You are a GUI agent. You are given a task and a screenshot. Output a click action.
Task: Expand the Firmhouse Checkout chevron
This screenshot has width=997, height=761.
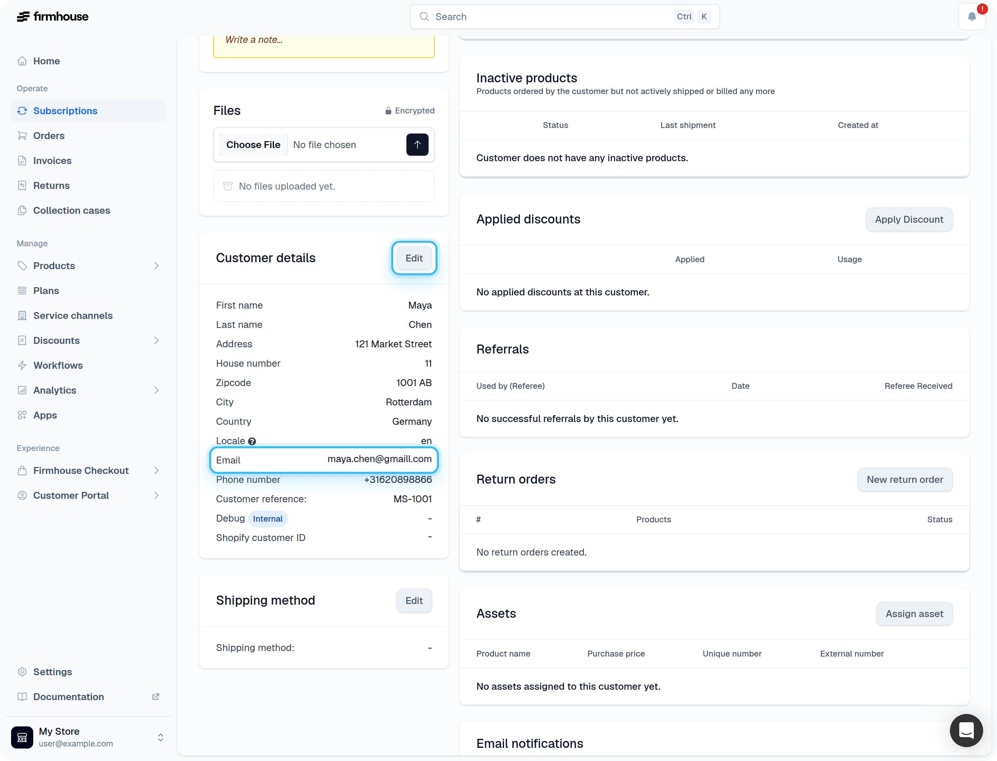(156, 470)
